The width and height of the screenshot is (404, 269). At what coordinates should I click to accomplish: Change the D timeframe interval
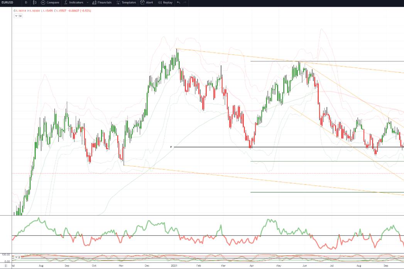coord(26,3)
